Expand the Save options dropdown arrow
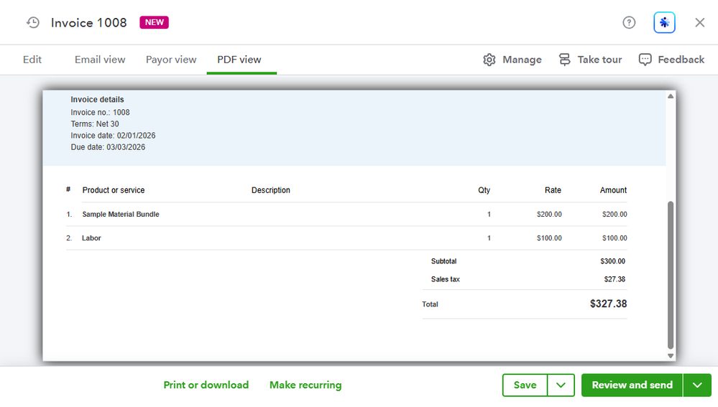This screenshot has width=718, height=407. [561, 385]
